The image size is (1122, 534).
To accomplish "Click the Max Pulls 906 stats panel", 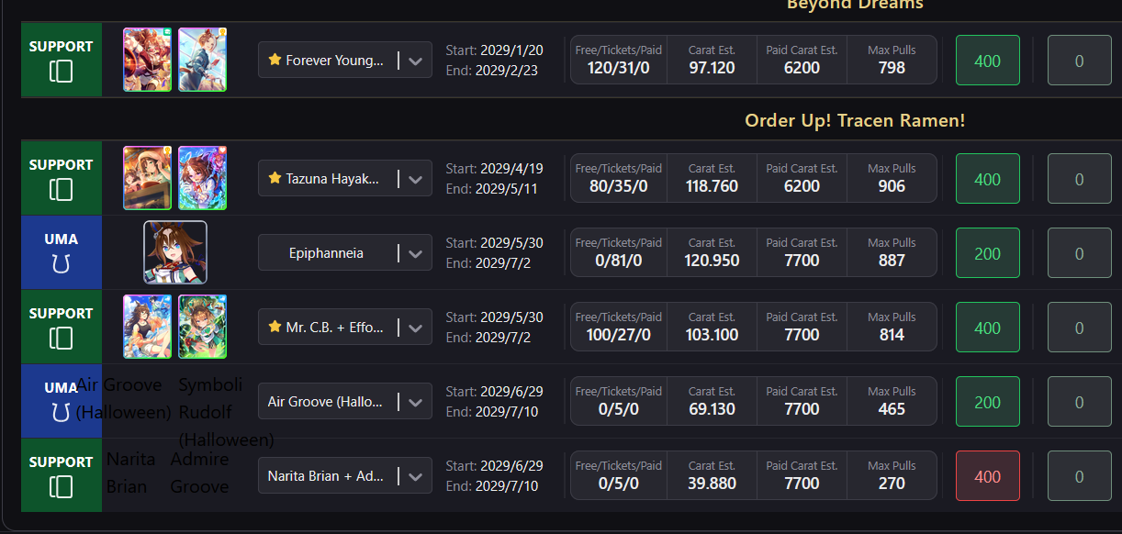I will pos(892,178).
